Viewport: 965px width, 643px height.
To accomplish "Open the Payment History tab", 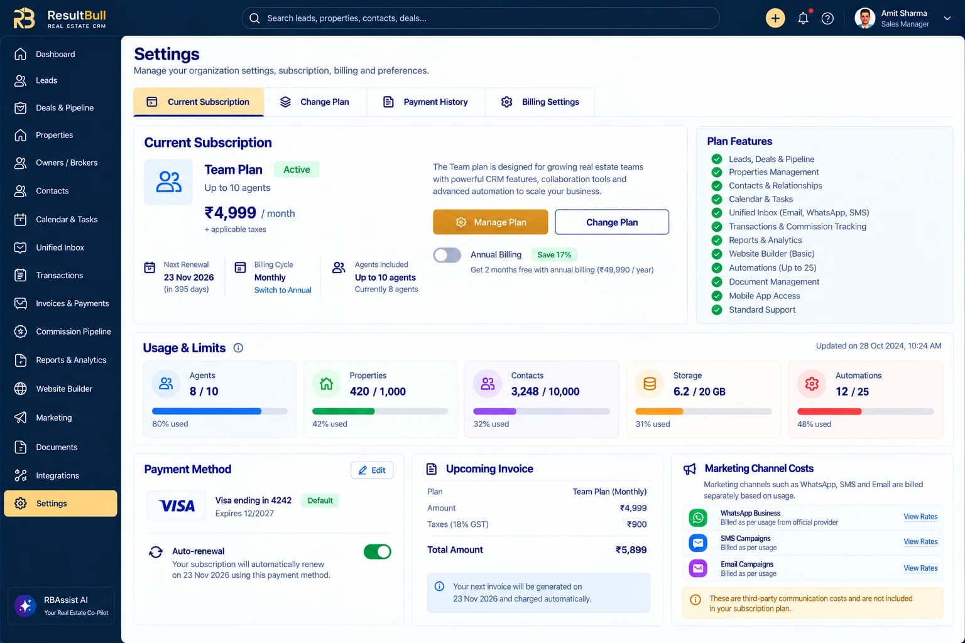I will 426,102.
